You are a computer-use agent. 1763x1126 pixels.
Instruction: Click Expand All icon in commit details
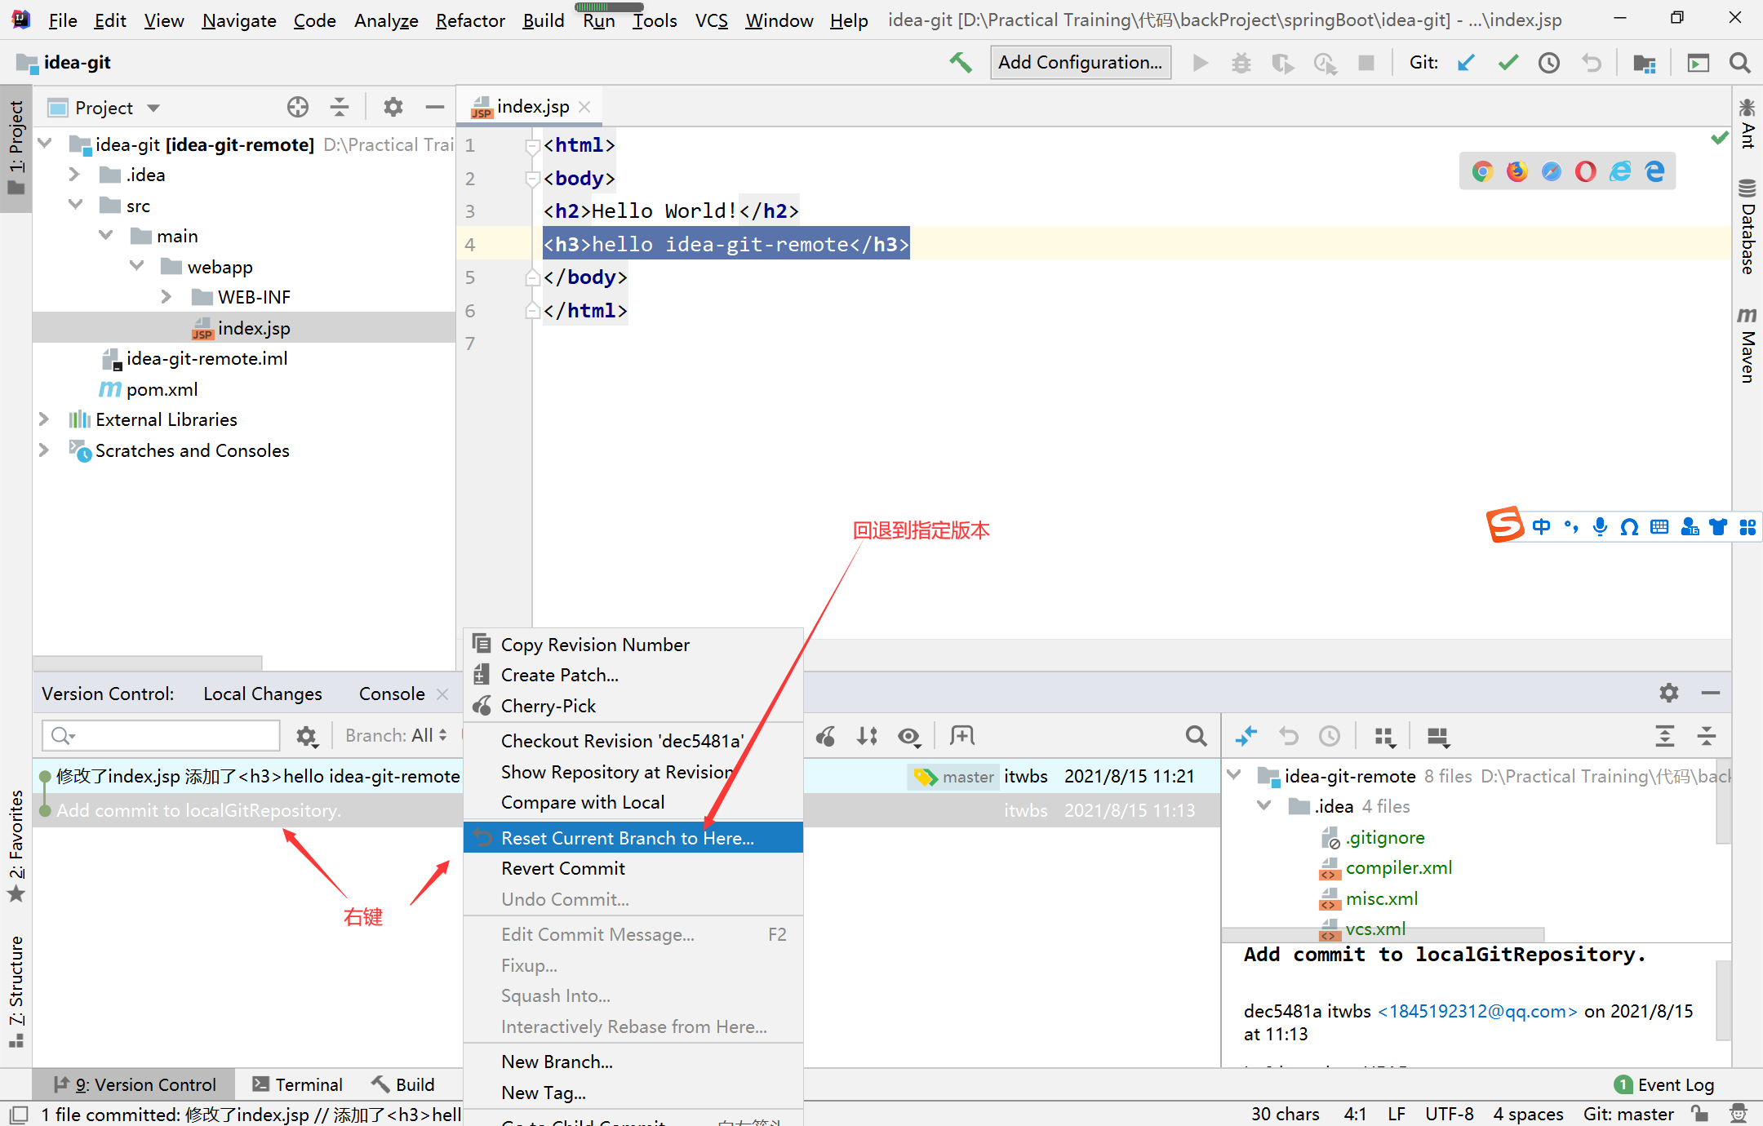pyautogui.click(x=1665, y=737)
